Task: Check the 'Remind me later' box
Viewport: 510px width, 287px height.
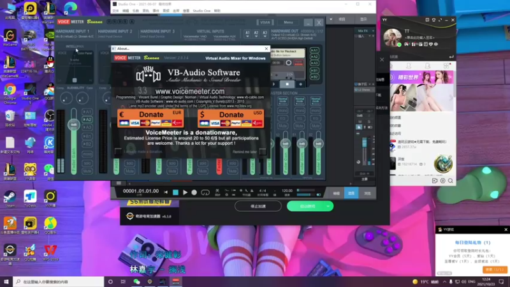Action: pos(263,152)
